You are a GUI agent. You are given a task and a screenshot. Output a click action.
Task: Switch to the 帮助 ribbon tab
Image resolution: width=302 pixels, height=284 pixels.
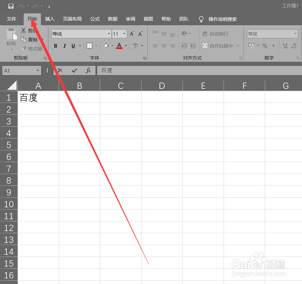pos(166,19)
